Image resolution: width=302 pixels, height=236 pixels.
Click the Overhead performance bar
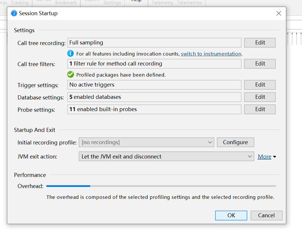pos(161,186)
